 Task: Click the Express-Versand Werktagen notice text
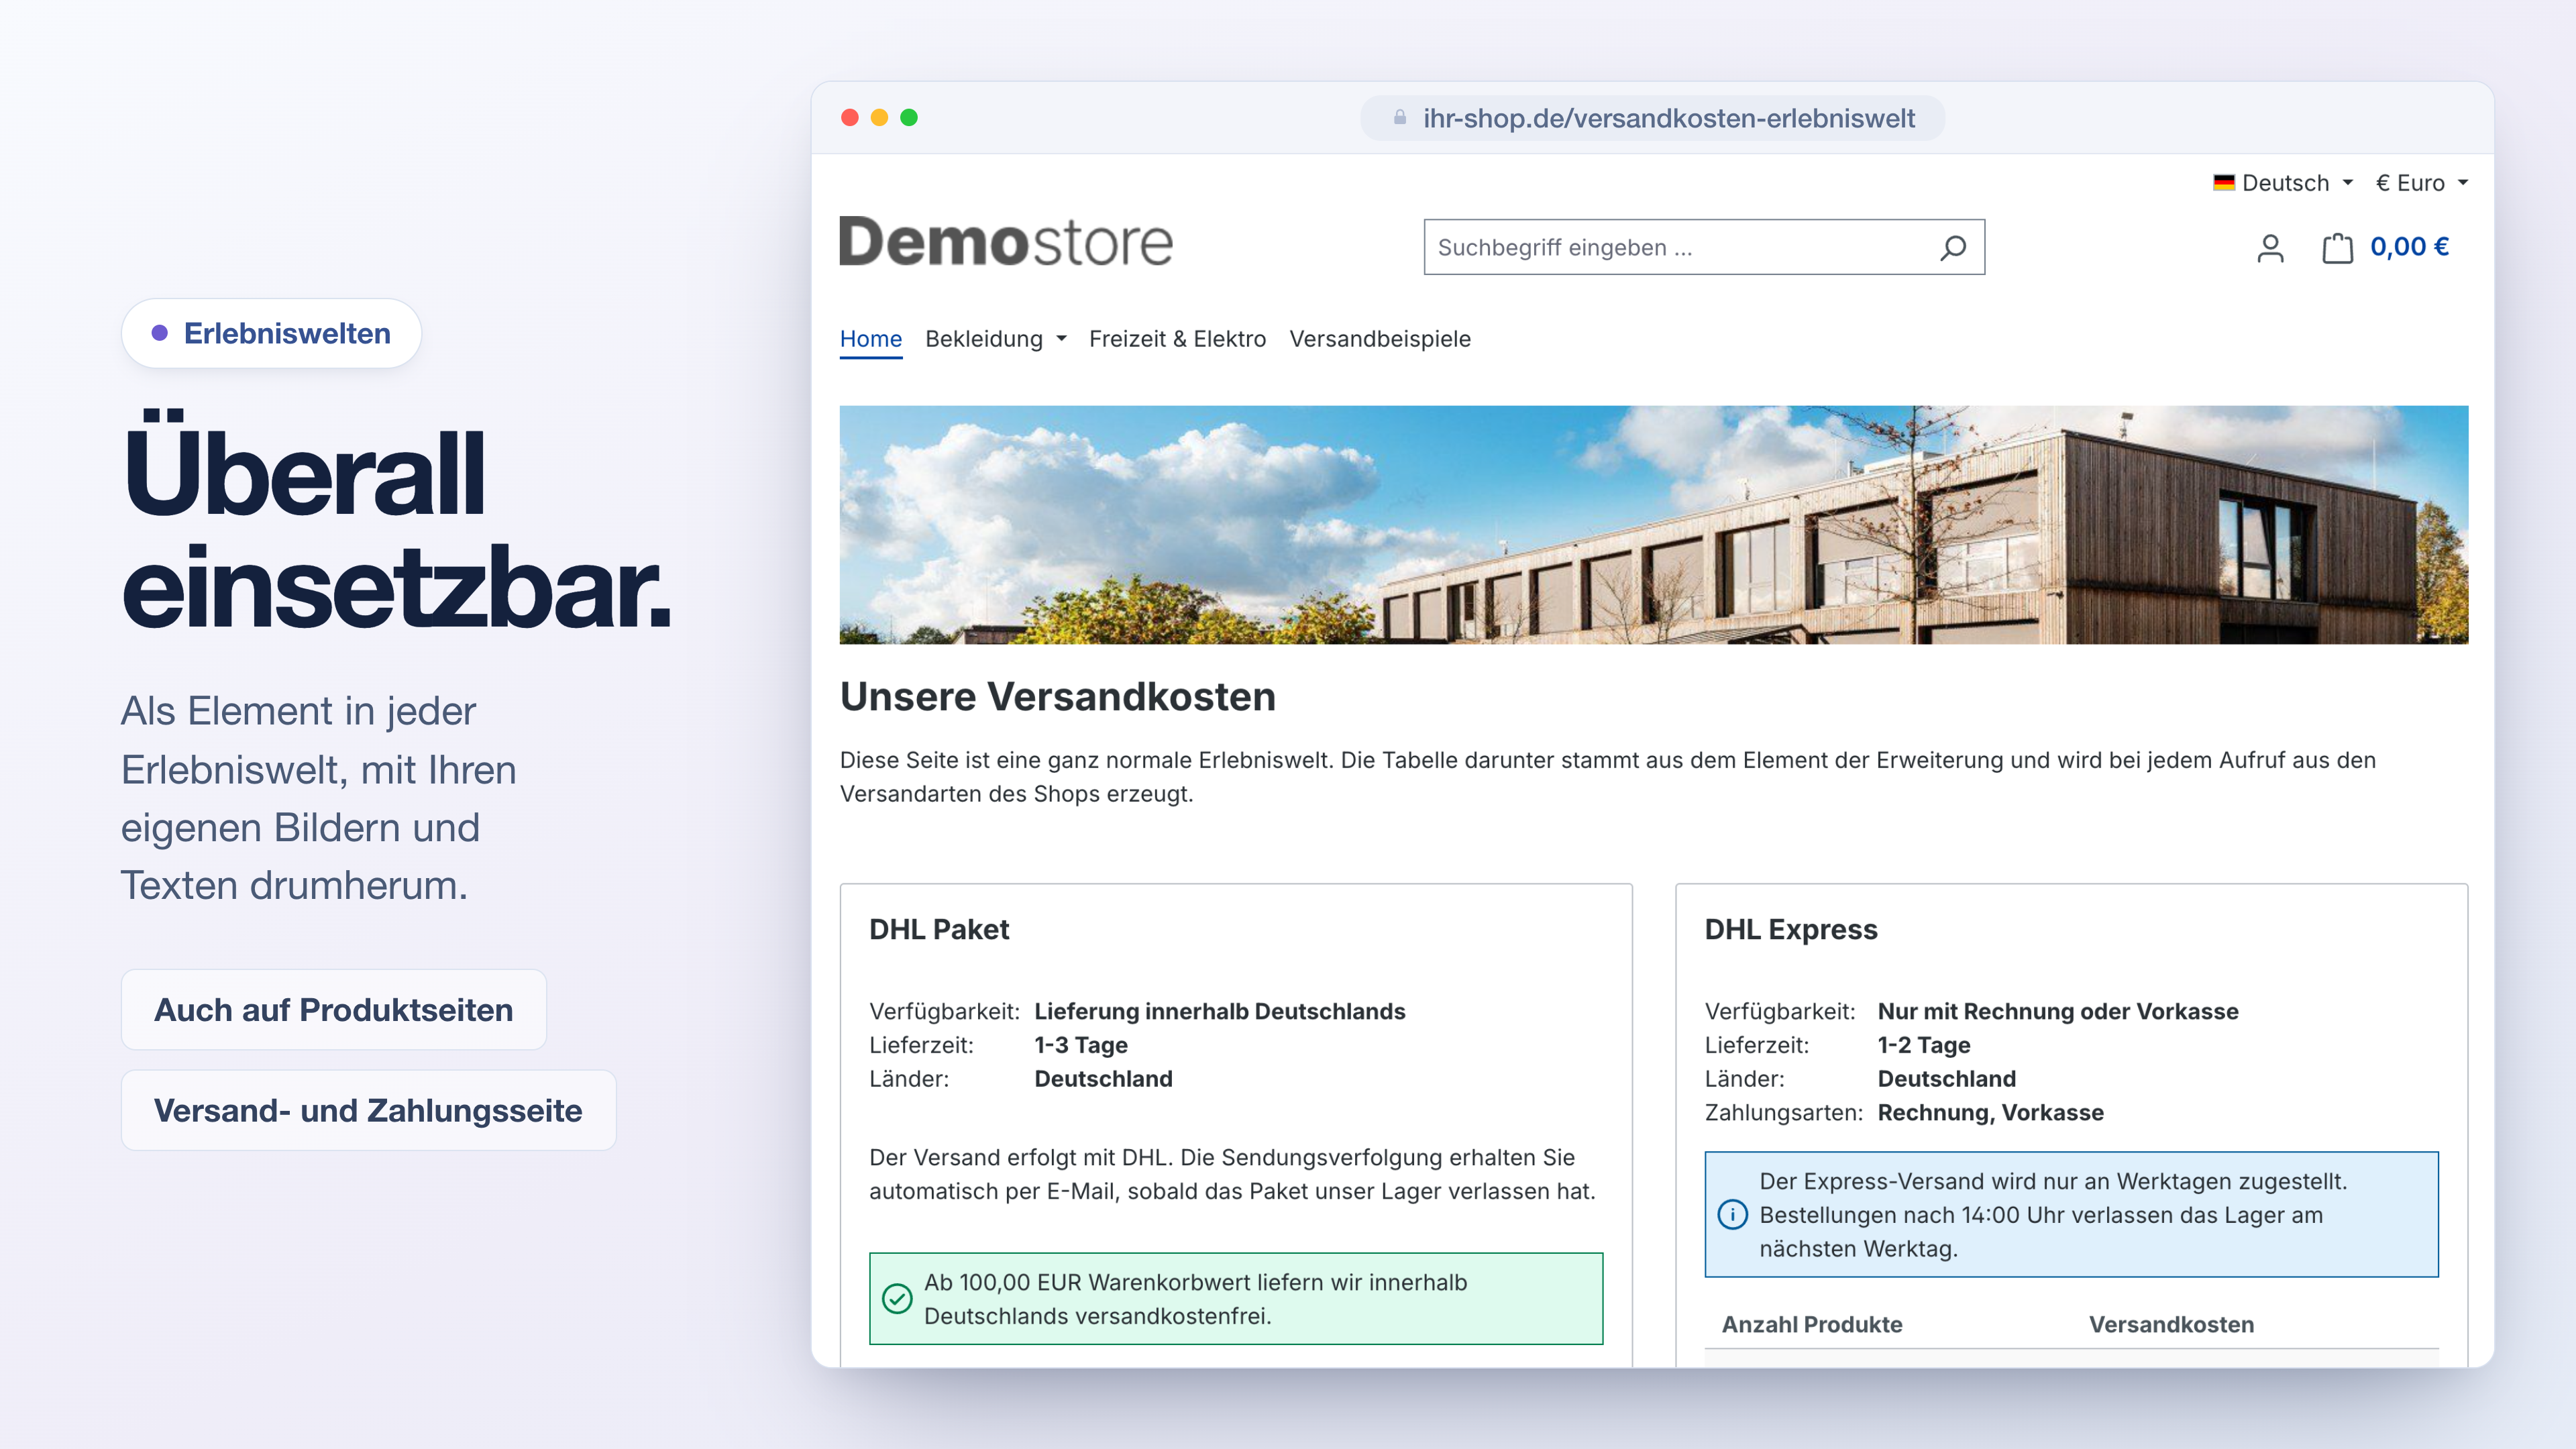coord(2053,1215)
